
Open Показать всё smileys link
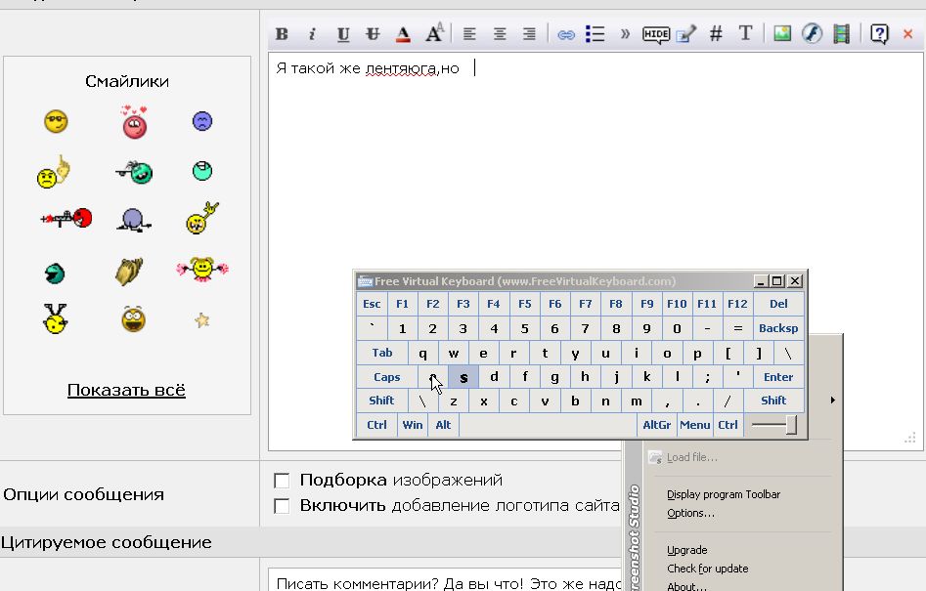tap(126, 390)
